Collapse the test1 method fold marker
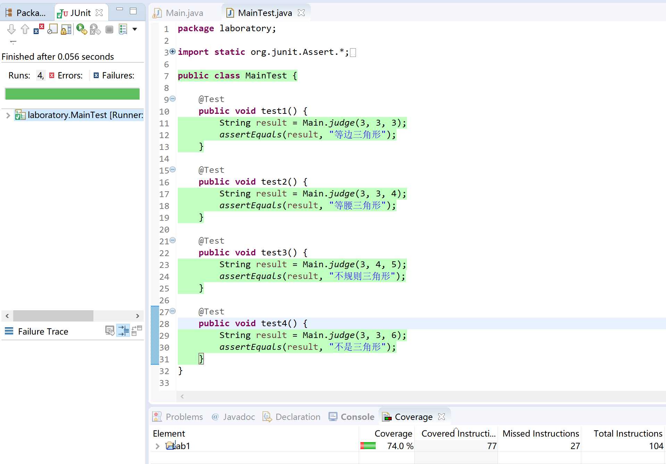666x464 pixels. [173, 99]
